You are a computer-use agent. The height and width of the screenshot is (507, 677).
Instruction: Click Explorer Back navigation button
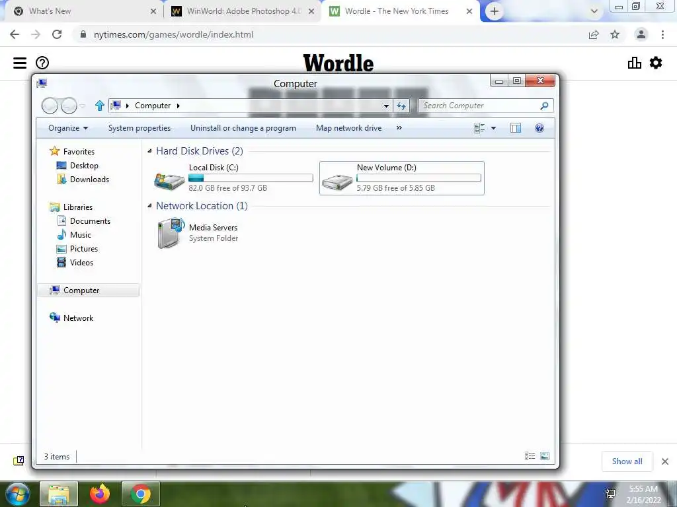point(50,106)
